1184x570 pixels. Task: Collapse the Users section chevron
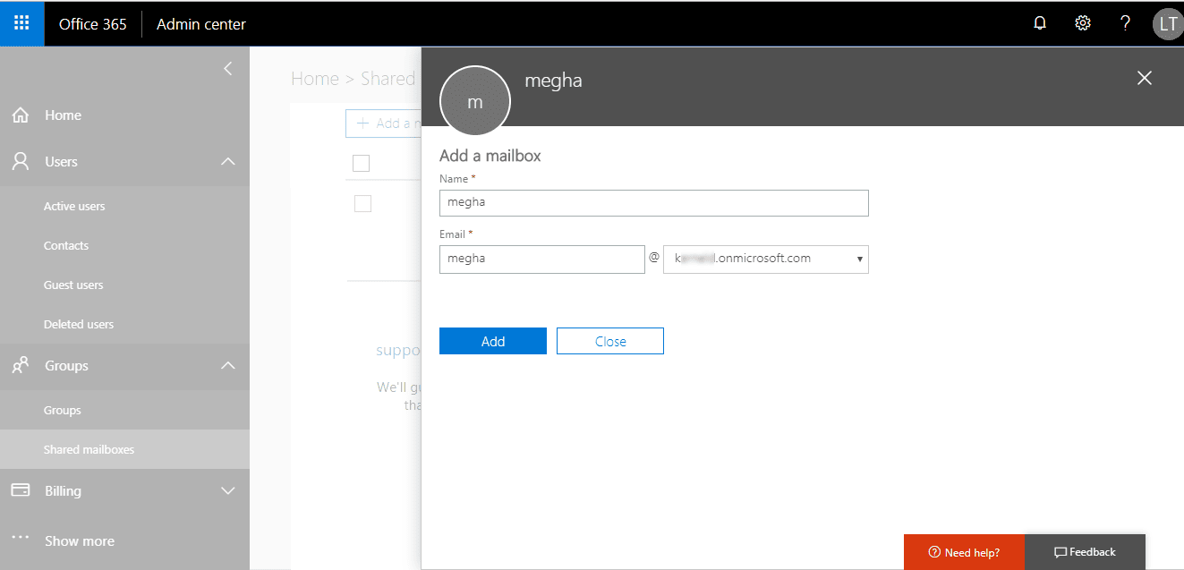click(228, 162)
